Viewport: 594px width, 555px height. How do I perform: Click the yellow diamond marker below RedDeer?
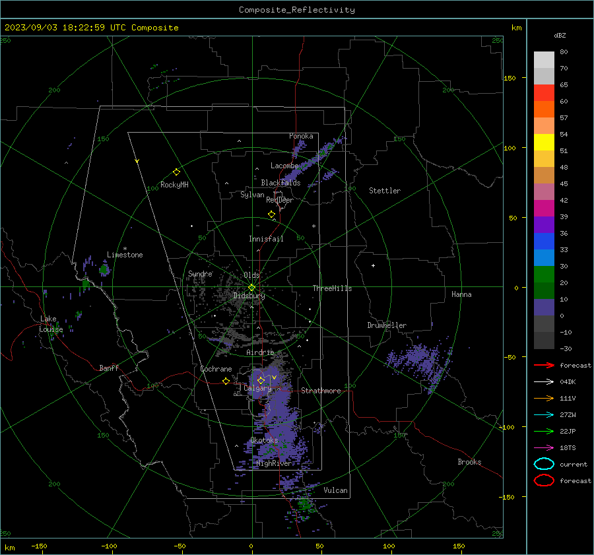271,214
